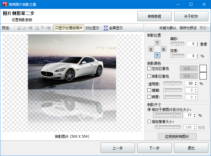
Task: Click the 透明度 transparency slider
Action: tap(173, 83)
